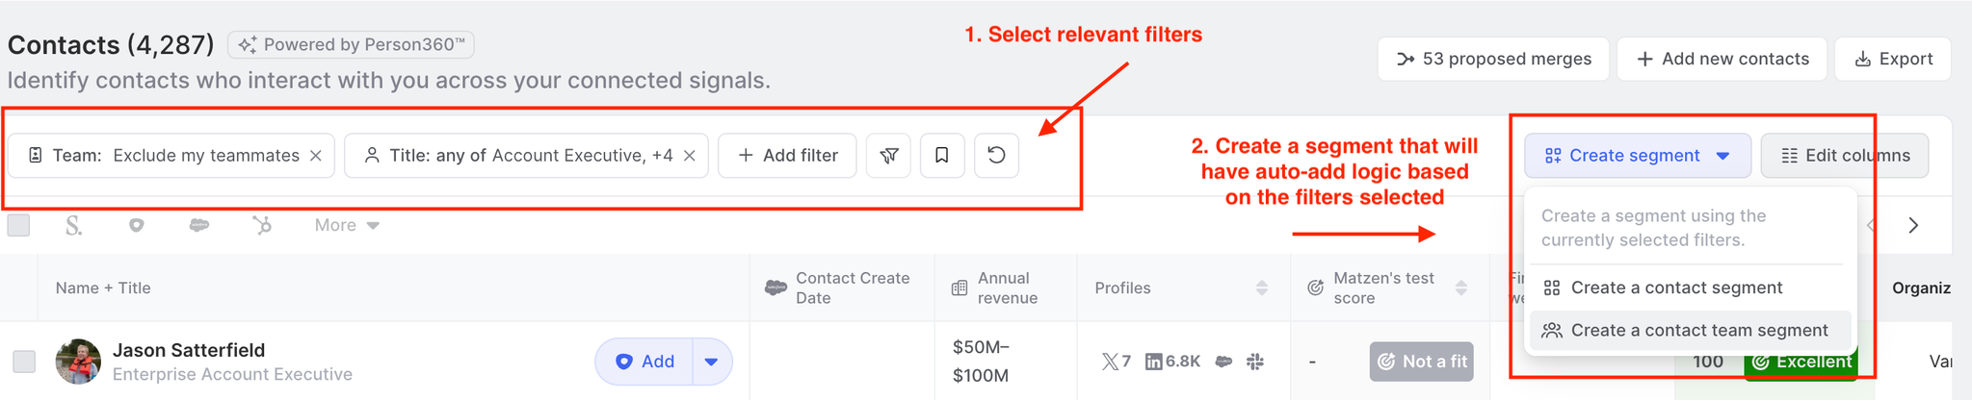Screen dimensions: 1972x400
Task: Choose Create a contact team segment
Action: (1698, 331)
